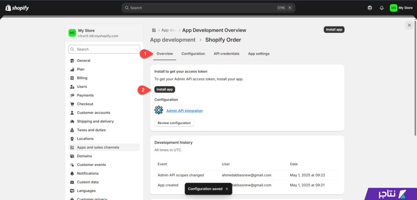Click the settings sidebar Search field
The image size is (417, 200).
click(104, 49)
